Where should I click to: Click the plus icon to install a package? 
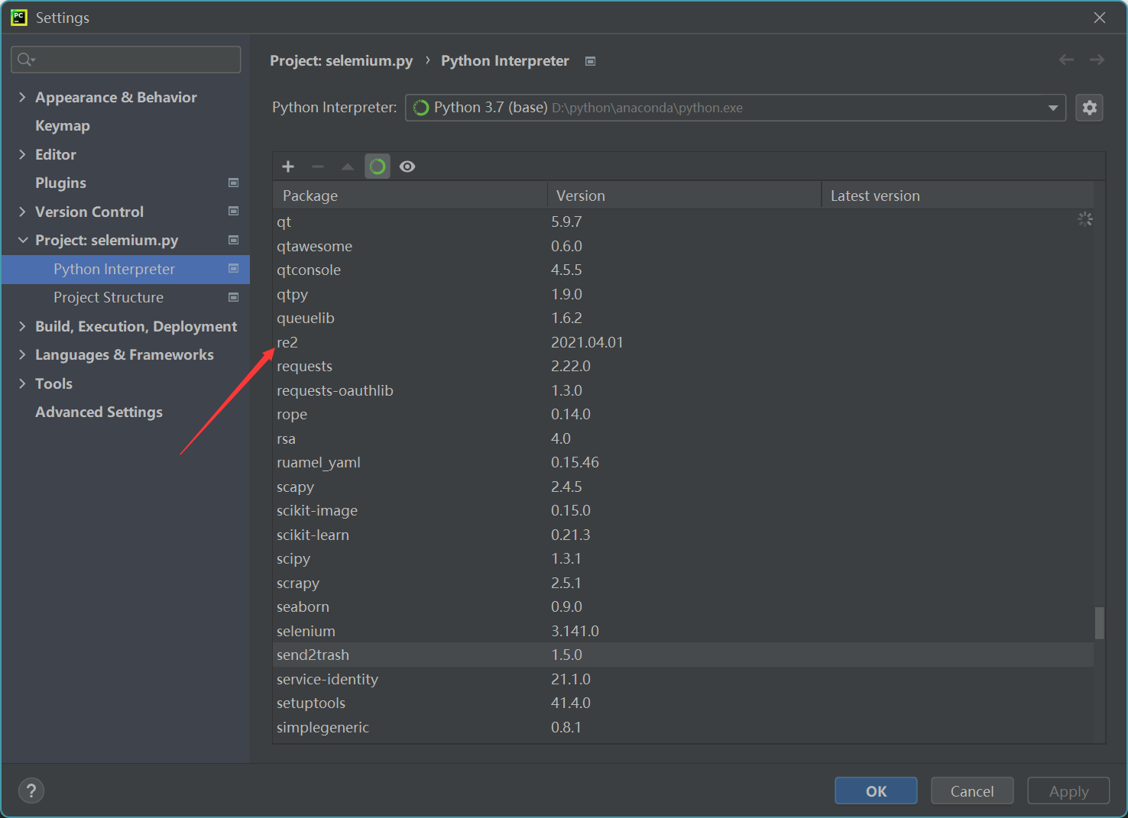tap(288, 167)
